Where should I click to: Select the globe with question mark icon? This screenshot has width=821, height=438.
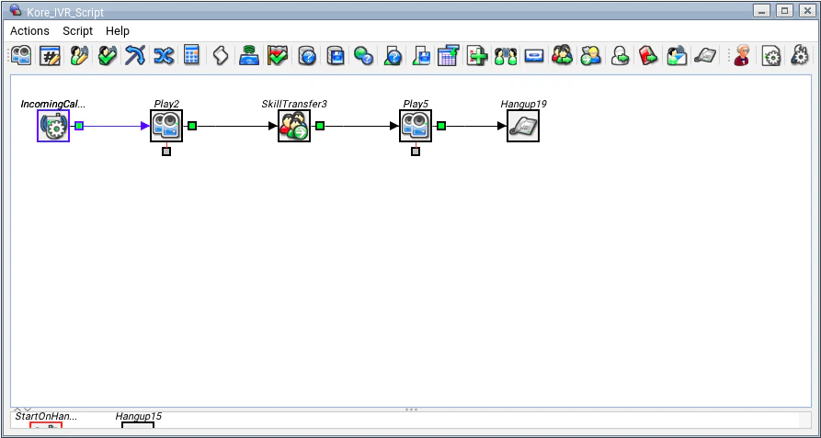click(363, 55)
